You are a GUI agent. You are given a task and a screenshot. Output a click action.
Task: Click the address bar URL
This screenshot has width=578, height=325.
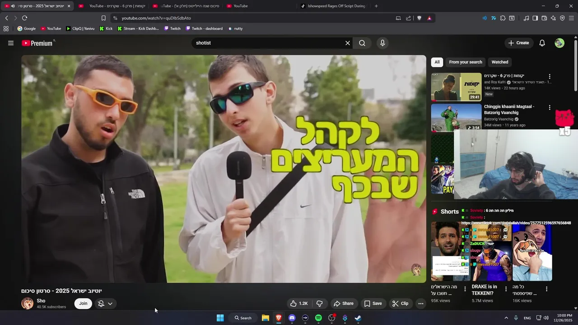[x=156, y=18]
